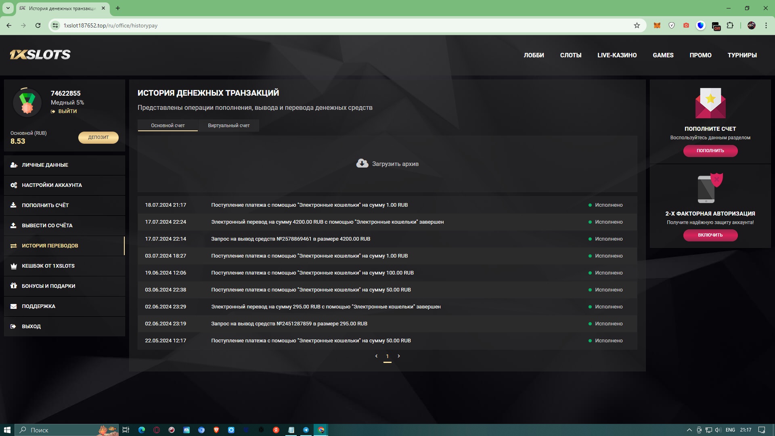Screen dimensions: 775x436
Task: Open Telegram from the taskbar
Action: tap(306, 430)
